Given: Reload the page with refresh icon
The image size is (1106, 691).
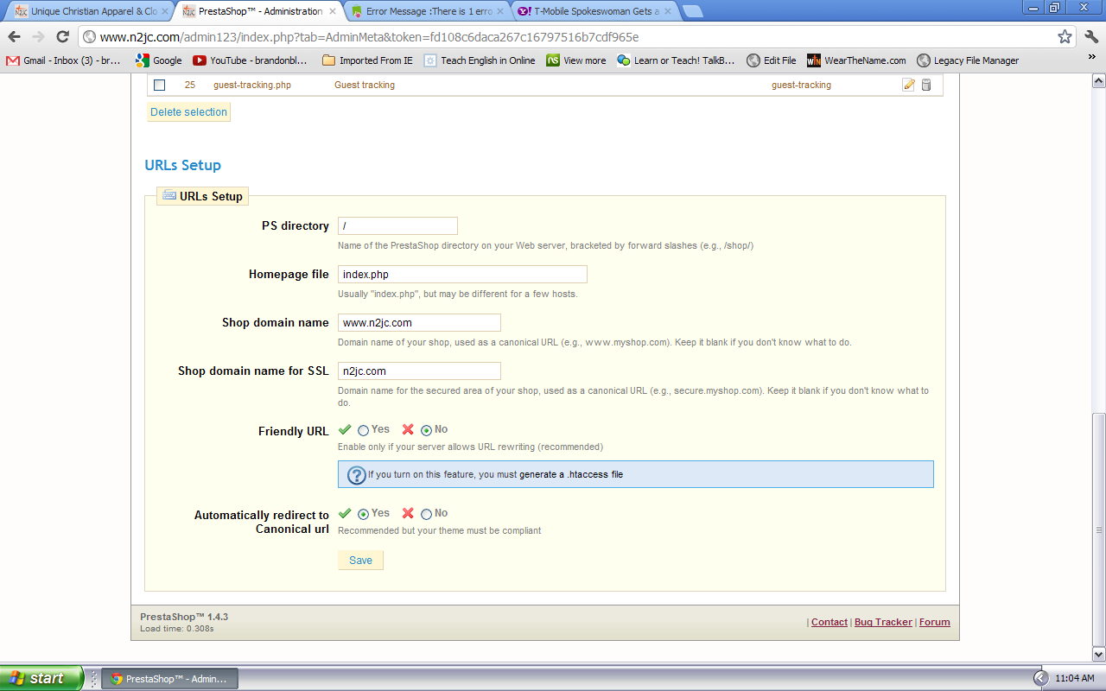Looking at the screenshot, I should [62, 36].
